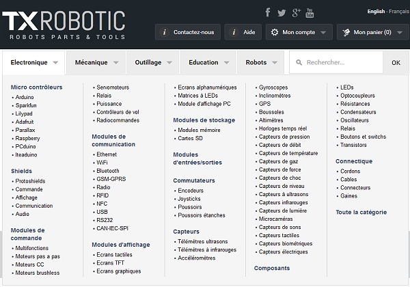Focus the Rechercher search field
This screenshot has height=287, width=410.
tap(336, 62)
